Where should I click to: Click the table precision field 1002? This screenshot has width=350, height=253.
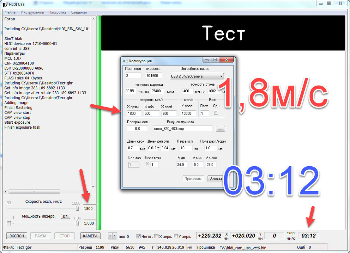coord(214,91)
